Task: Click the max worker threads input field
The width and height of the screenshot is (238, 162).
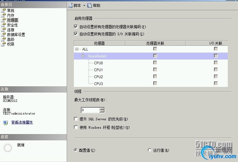Action: tap(90, 110)
